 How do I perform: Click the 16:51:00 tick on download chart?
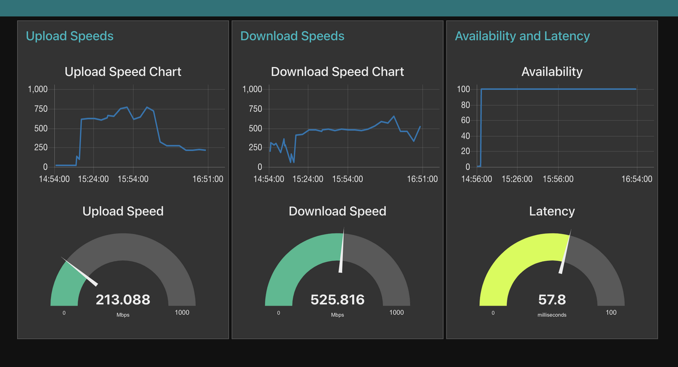(422, 179)
